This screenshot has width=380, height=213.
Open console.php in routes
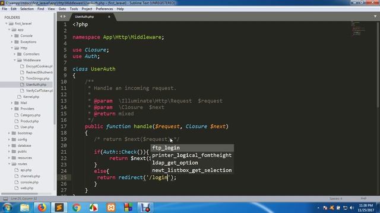pyautogui.click(x=29, y=182)
